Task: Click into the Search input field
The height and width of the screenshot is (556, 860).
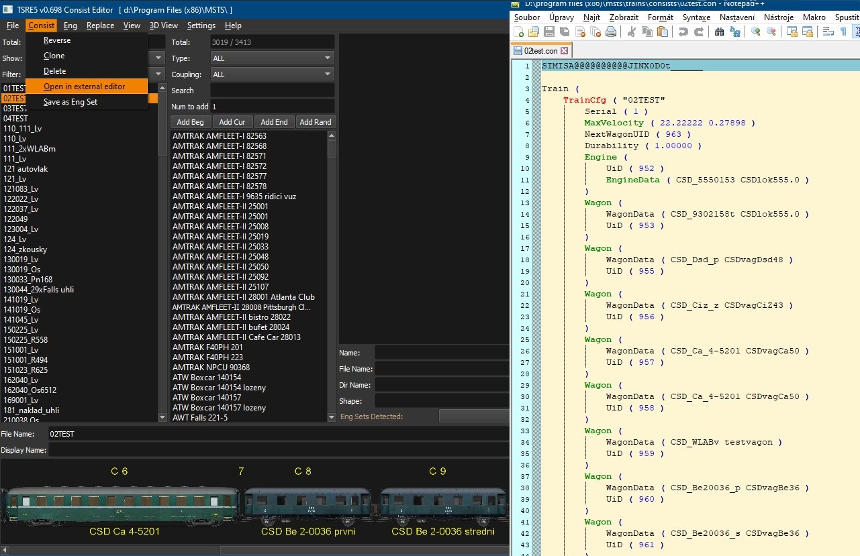Action: tap(272, 91)
